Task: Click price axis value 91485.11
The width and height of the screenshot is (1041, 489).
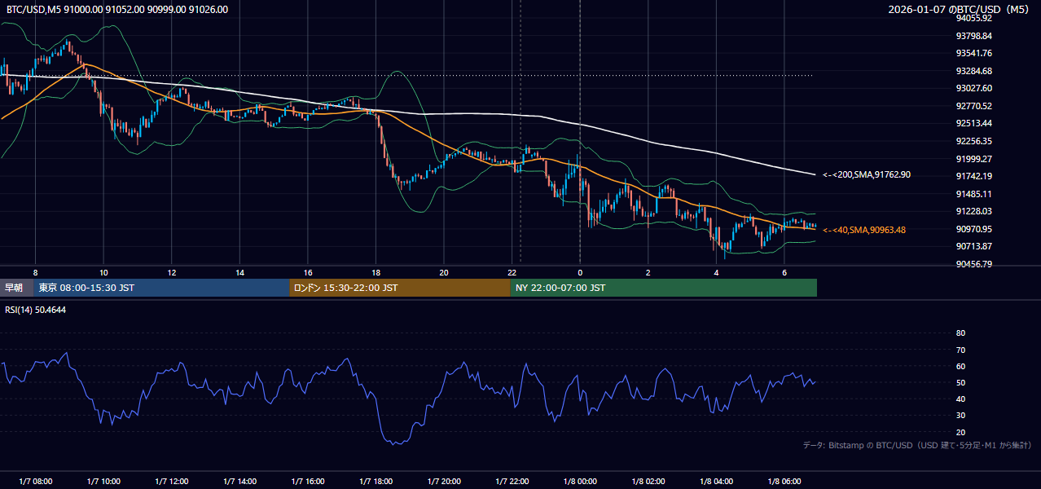Action: coord(973,194)
